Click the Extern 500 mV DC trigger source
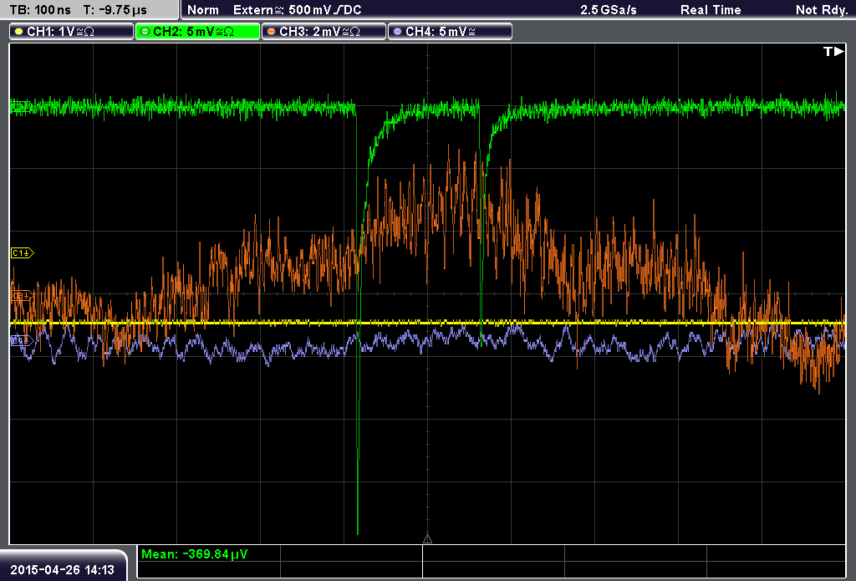 [x=297, y=10]
